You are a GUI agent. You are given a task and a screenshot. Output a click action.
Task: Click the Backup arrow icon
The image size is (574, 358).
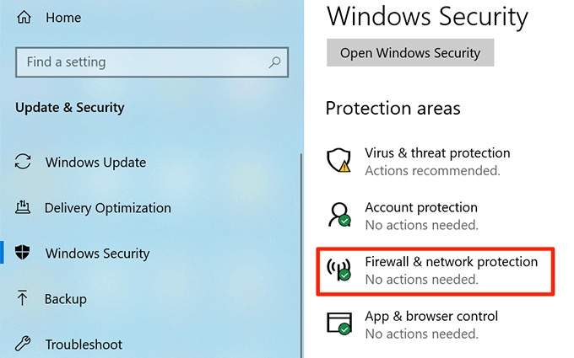coord(24,299)
